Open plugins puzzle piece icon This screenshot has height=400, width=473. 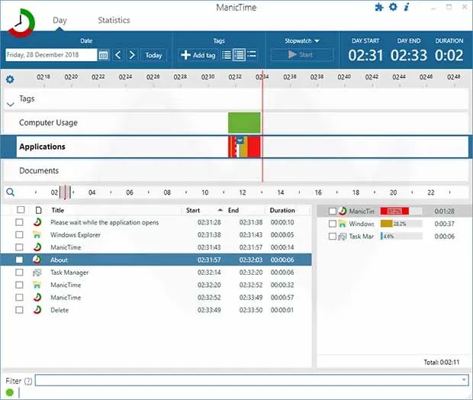tap(380, 8)
